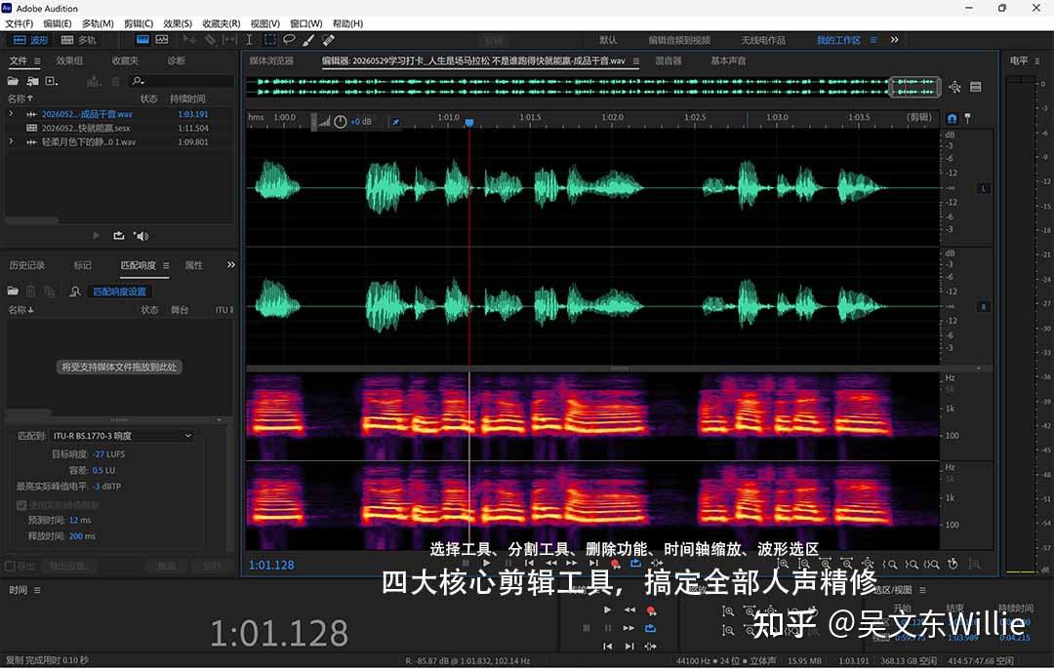Select the Paintbrush Selection tool
Viewport: 1054px width, 669px height.
pyautogui.click(x=308, y=40)
